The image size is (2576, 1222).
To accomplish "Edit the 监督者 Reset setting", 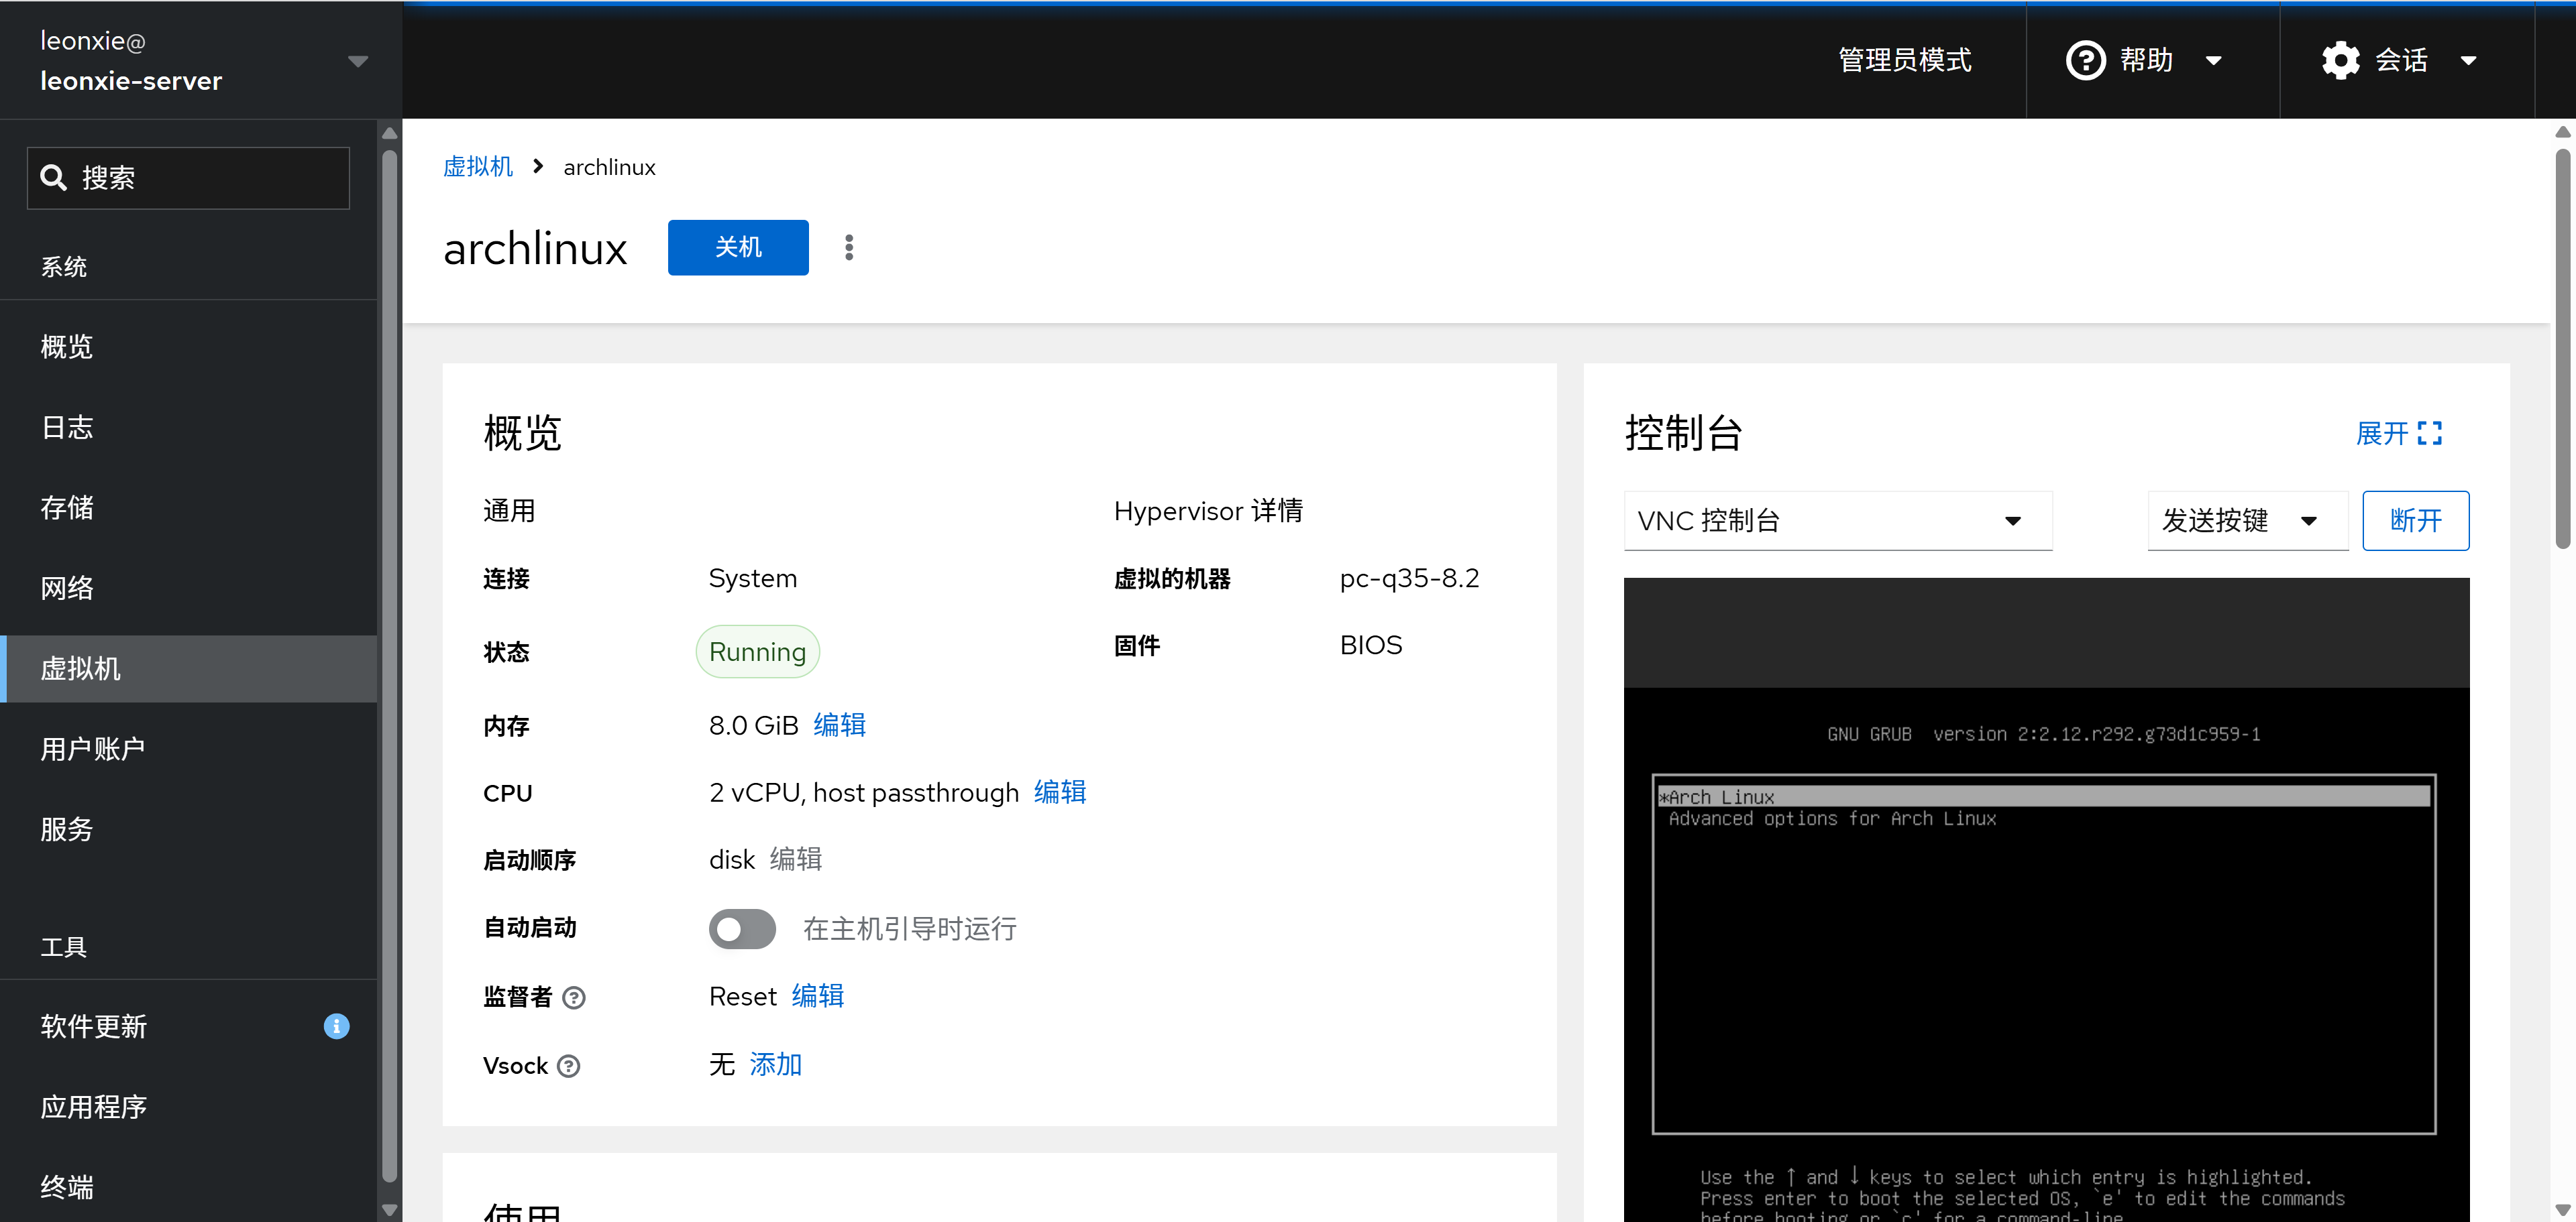I will [818, 997].
